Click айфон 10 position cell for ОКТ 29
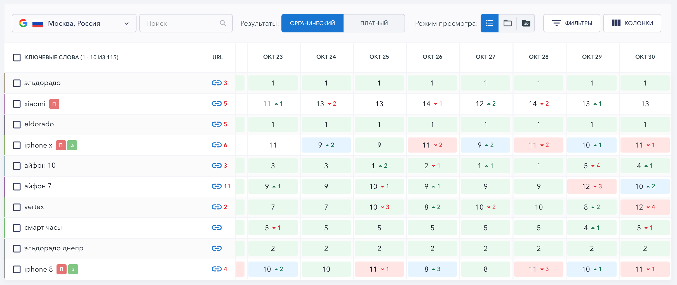Image resolution: width=677 pixels, height=285 pixels. (592, 166)
